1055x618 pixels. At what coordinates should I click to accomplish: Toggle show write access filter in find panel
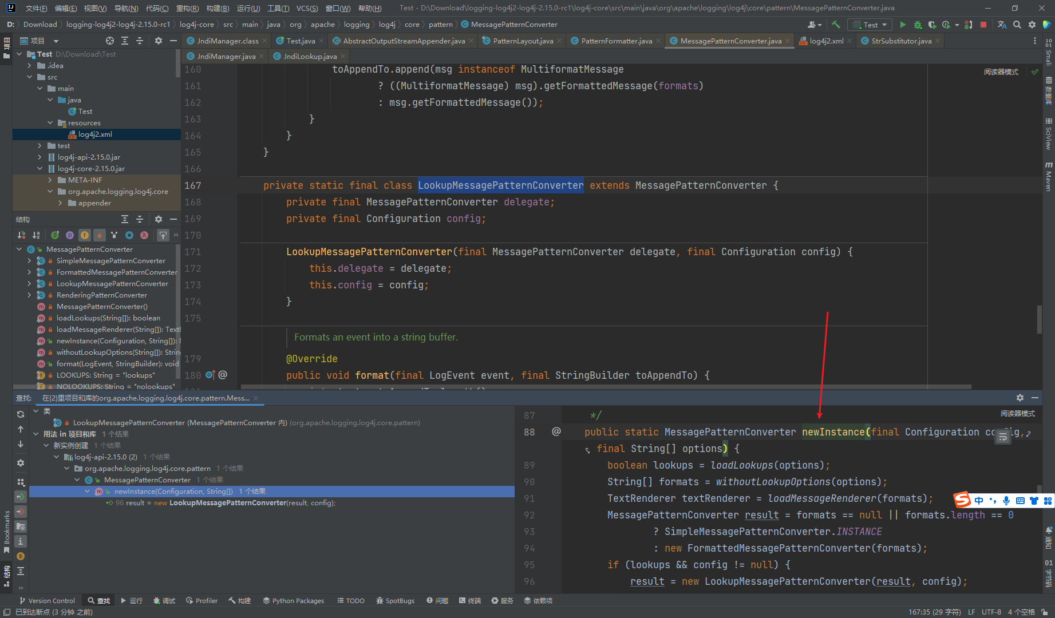[21, 512]
